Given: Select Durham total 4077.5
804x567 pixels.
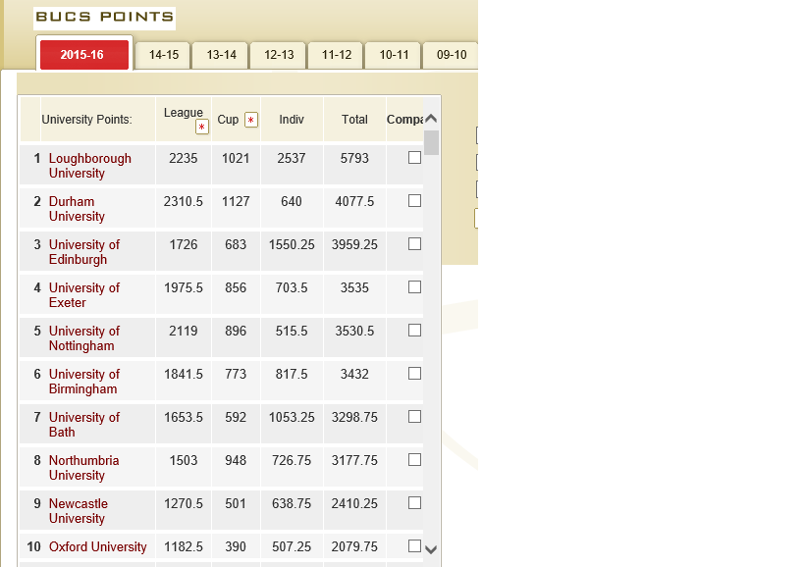Looking at the screenshot, I should pyautogui.click(x=354, y=201).
